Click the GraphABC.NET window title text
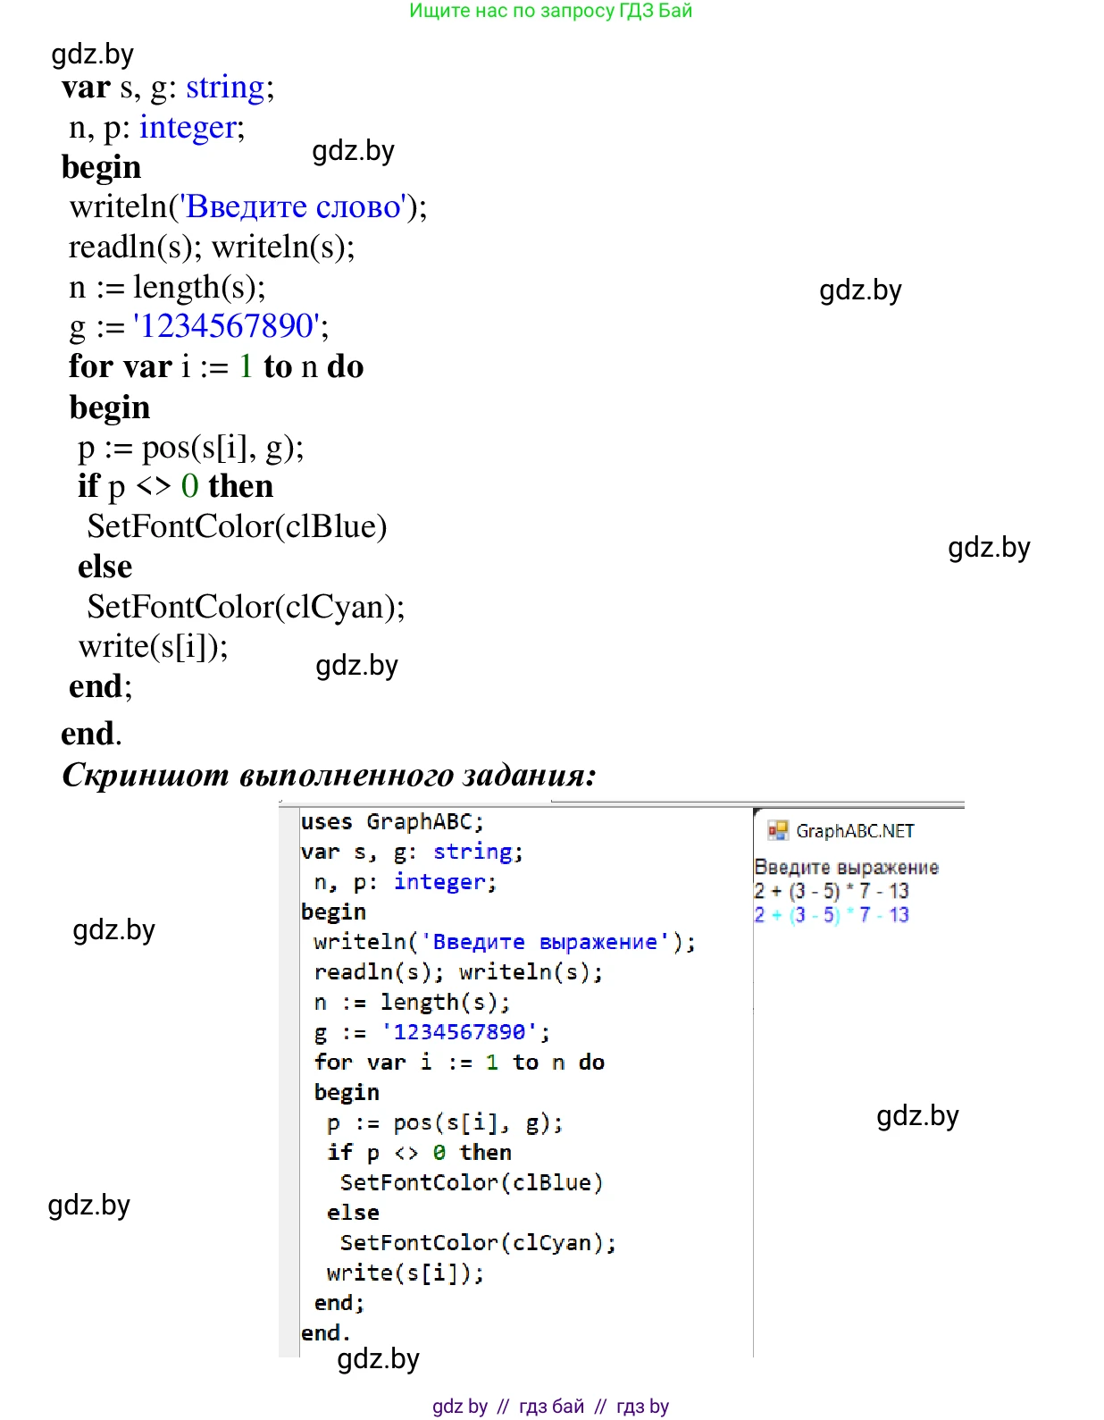This screenshot has width=1104, height=1420. 855,831
